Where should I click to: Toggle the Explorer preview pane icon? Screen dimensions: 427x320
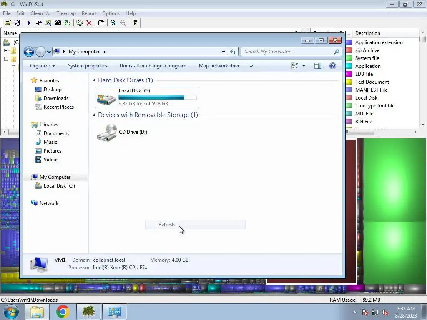tap(317, 66)
